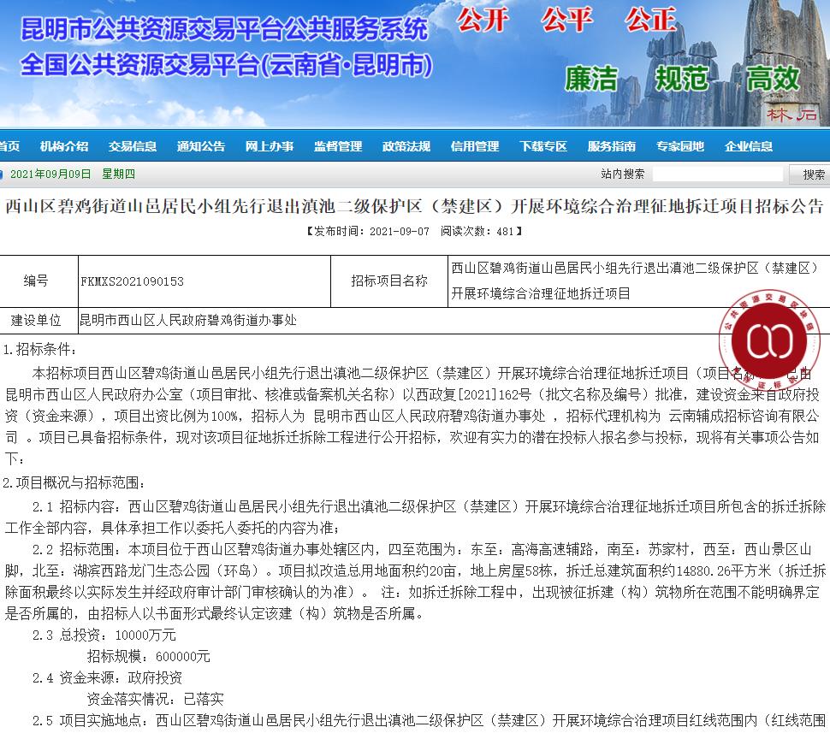This screenshot has height=733, width=830.
Task: Open the 机构介绍 menu item
Action: click(x=64, y=146)
